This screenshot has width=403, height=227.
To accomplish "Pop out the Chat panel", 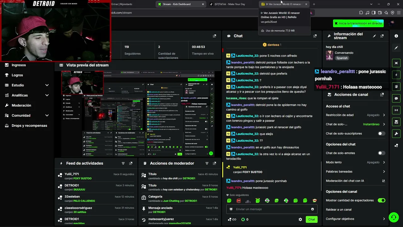I will 315,36.
